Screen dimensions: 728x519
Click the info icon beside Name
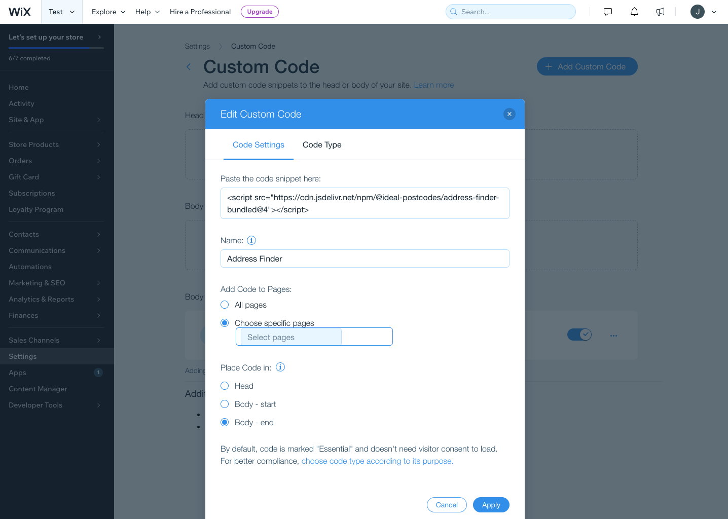click(x=251, y=240)
